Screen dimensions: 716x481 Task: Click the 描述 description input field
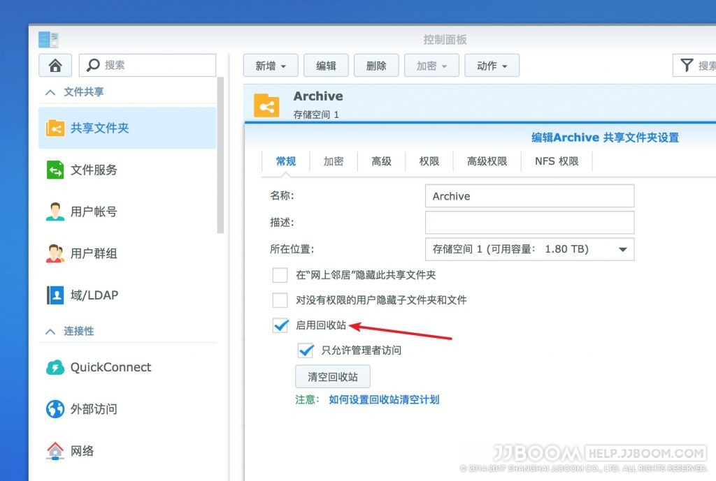point(530,223)
